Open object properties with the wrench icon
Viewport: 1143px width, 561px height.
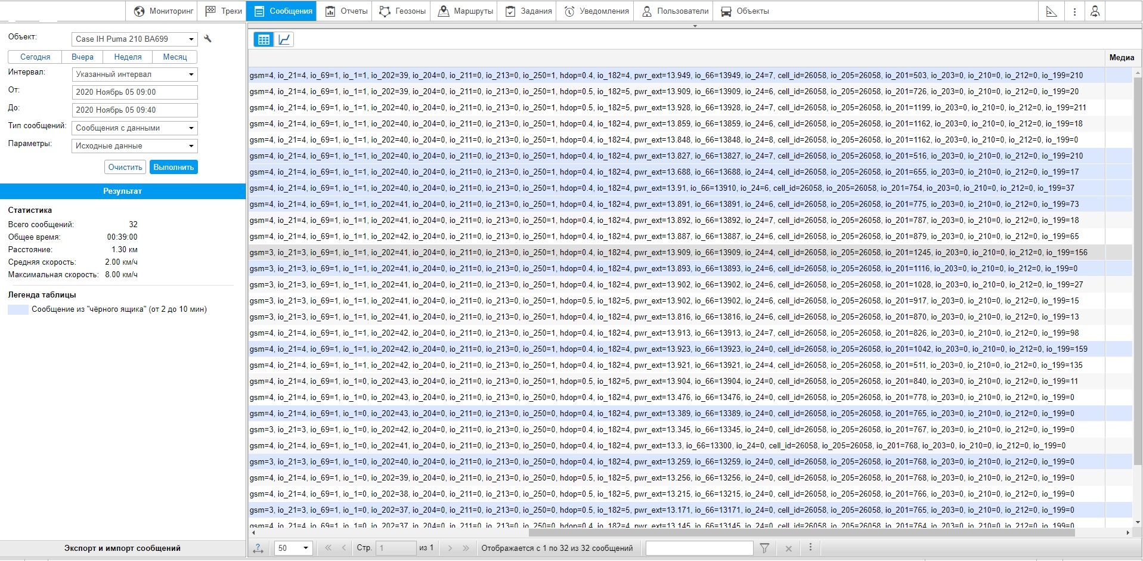(x=207, y=39)
